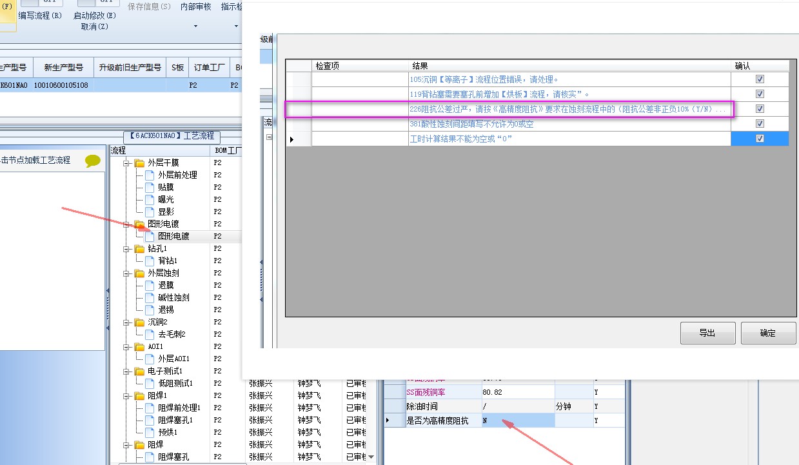Click result text 381酸性蚀刻间距填写不允许为0或空
Image resolution: width=799 pixels, height=465 pixels.
(x=471, y=124)
